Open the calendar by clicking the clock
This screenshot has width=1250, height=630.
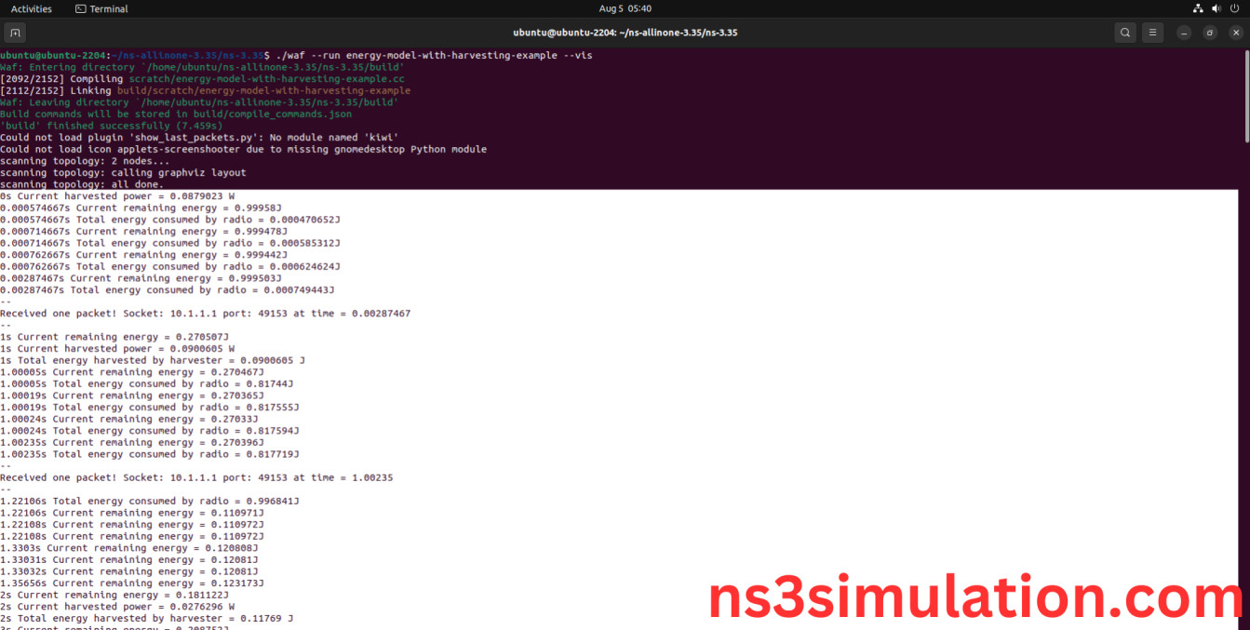coord(625,8)
